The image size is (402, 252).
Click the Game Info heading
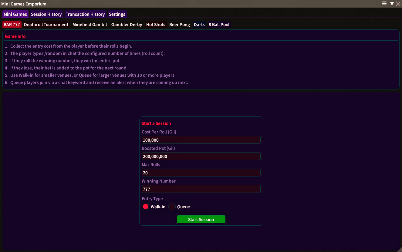click(x=15, y=36)
